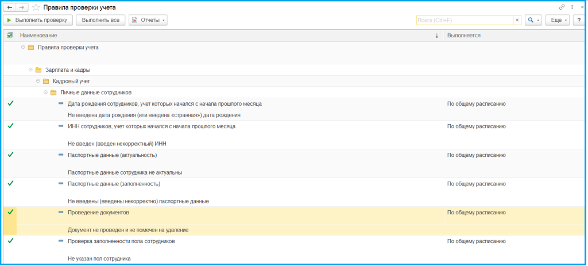Image resolution: width=588 pixels, height=266 pixels.
Task: Open the 'Отчеты' dropdown menu
Action: 148,20
